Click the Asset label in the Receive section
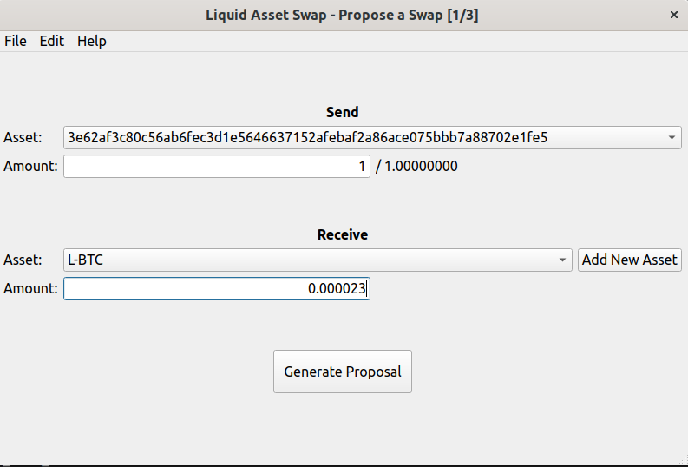 coord(23,260)
